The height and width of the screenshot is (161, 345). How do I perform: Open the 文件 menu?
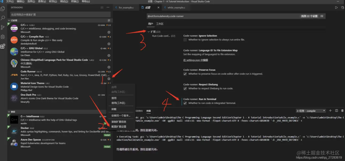[x=10, y=1]
